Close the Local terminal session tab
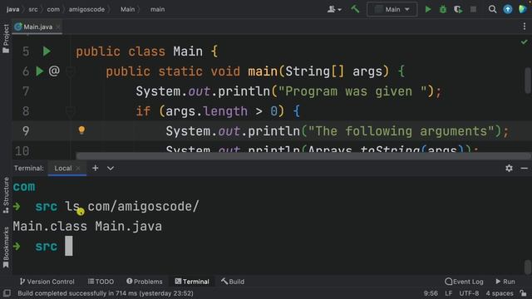The width and height of the screenshot is (532, 299). click(x=78, y=168)
